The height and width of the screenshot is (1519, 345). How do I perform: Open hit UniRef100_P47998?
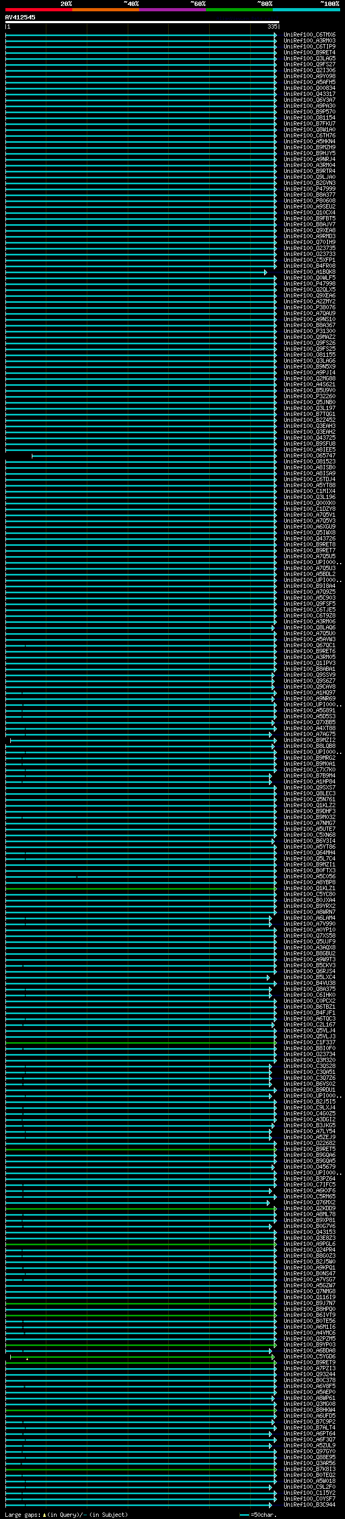pyautogui.click(x=309, y=283)
